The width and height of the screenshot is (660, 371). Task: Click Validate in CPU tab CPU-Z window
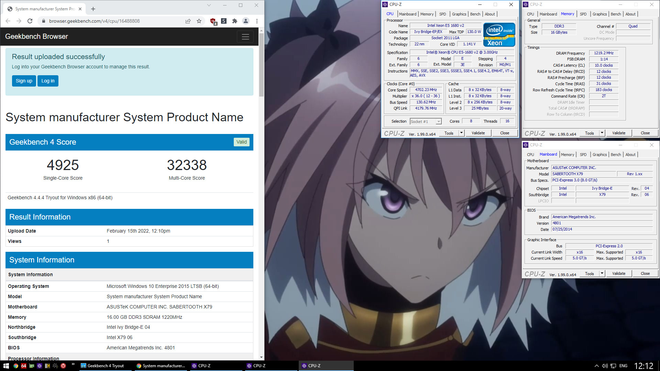click(478, 133)
